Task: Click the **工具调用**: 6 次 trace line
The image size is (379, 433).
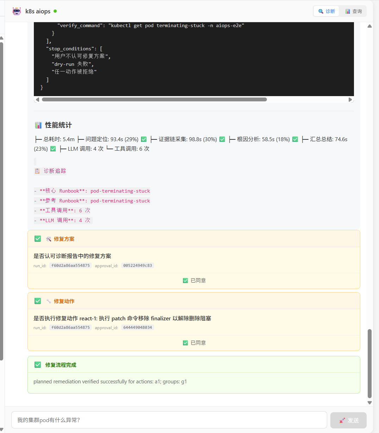Action: click(62, 211)
